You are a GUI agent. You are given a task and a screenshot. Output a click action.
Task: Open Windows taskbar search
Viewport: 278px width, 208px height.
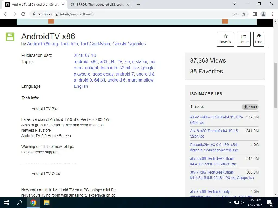tap(20, 203)
